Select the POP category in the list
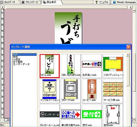137x127 pixels. [x=24, y=54]
